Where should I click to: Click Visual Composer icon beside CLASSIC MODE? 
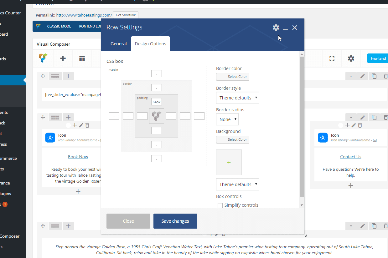click(38, 26)
